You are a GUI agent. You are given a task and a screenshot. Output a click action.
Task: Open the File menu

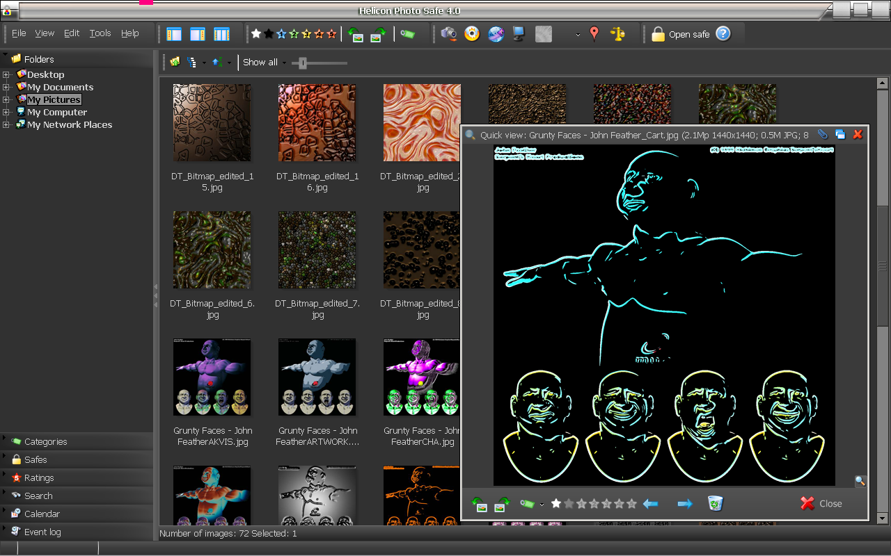coord(19,33)
